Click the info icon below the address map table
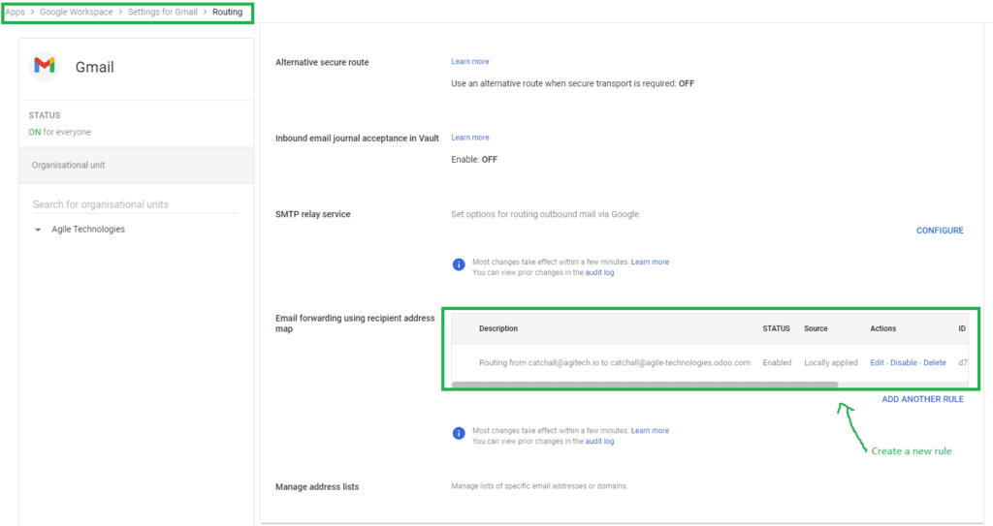This screenshot has width=993, height=526. click(459, 434)
